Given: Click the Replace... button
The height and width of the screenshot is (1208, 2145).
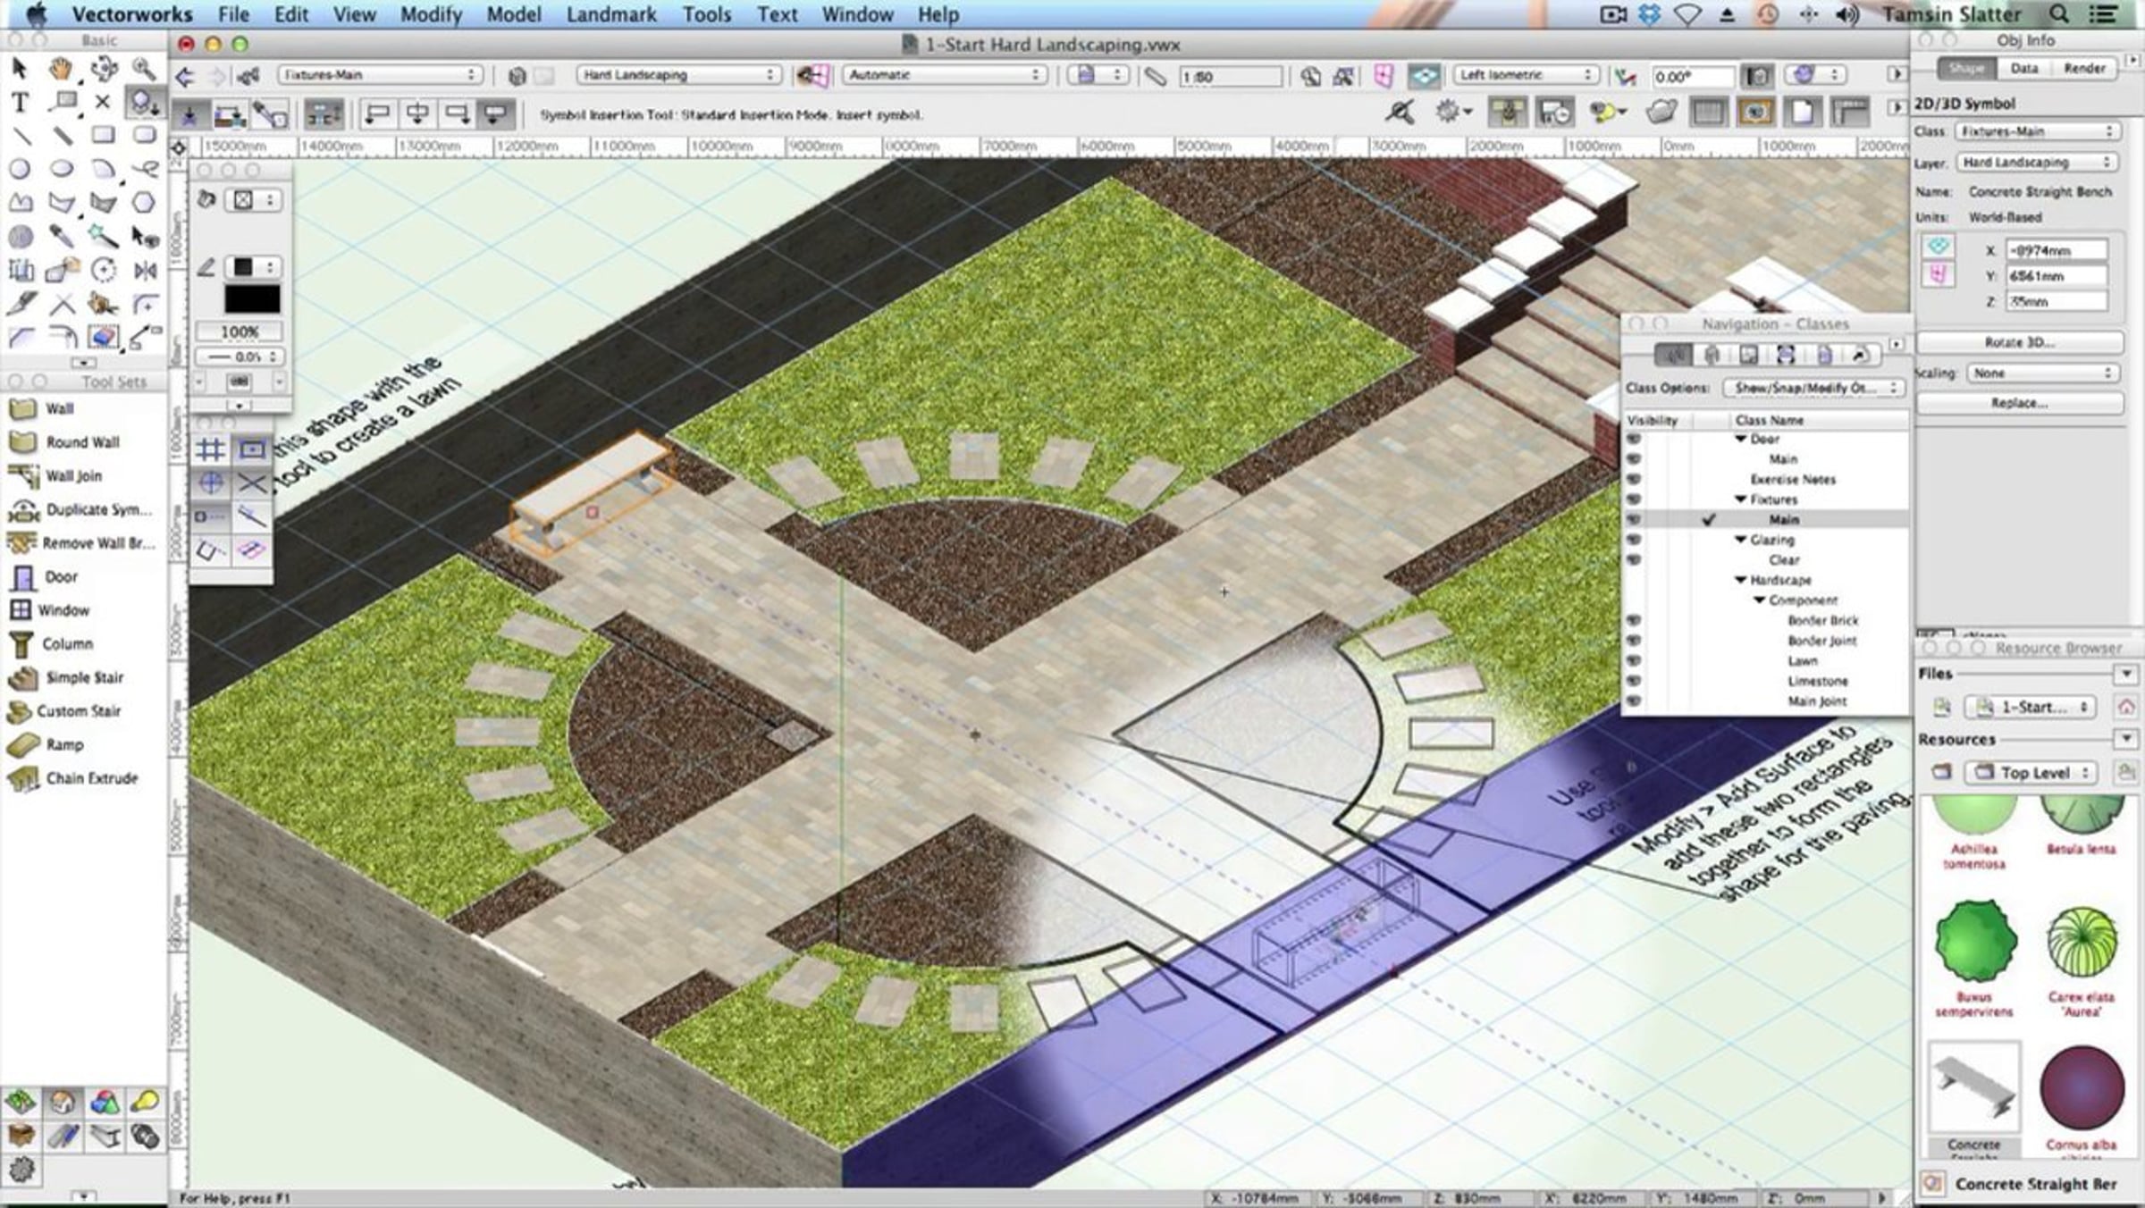Looking at the screenshot, I should point(2019,404).
